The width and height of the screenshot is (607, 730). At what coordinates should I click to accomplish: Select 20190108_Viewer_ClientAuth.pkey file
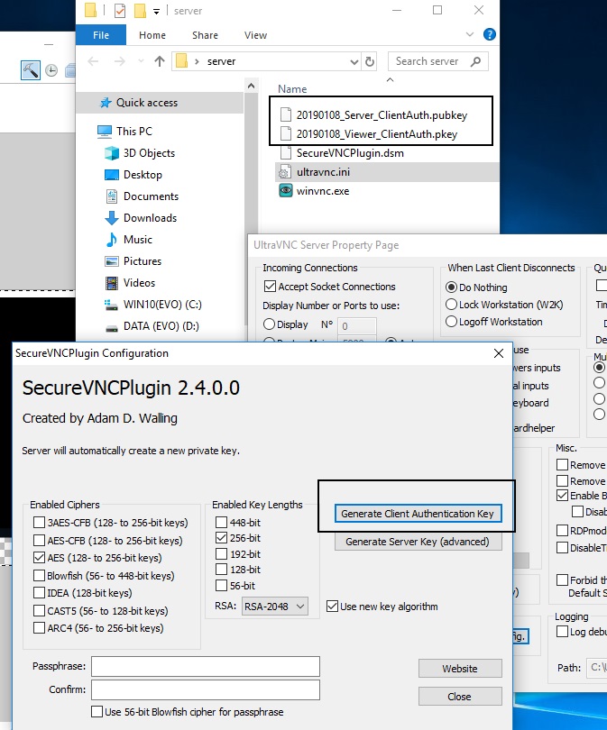click(x=377, y=134)
